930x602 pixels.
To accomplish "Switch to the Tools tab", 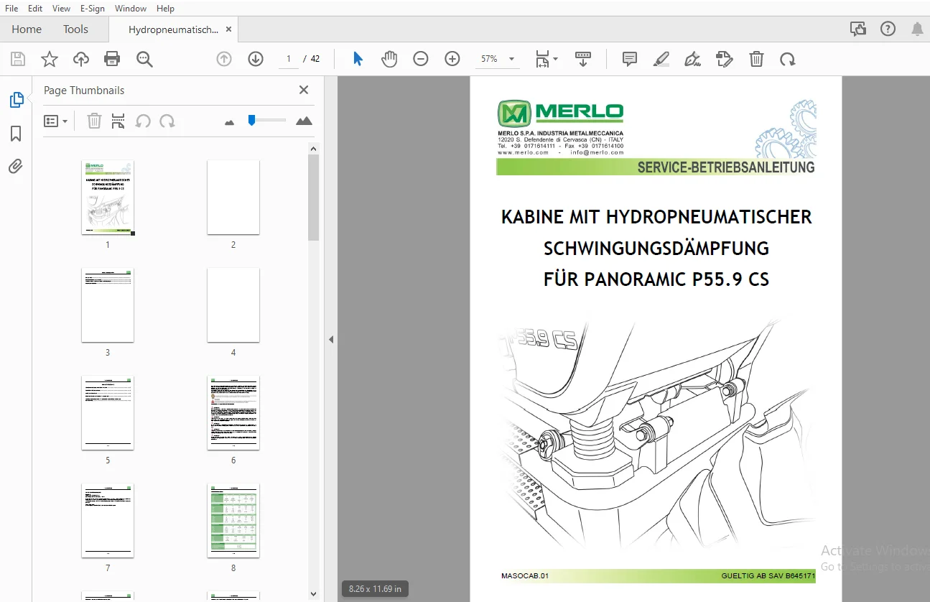I will tap(75, 29).
